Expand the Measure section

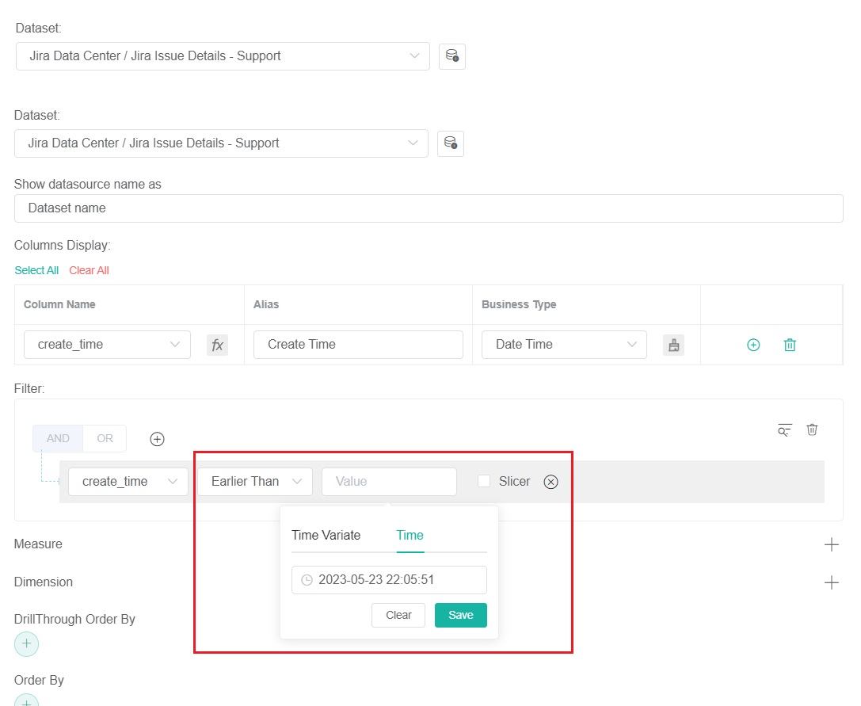(831, 544)
